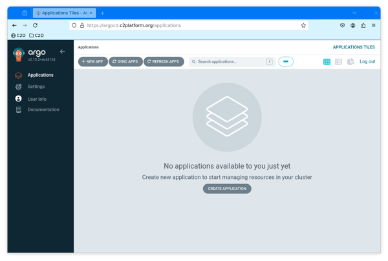Click the Create Application button
The height and width of the screenshot is (261, 388).
click(x=227, y=189)
